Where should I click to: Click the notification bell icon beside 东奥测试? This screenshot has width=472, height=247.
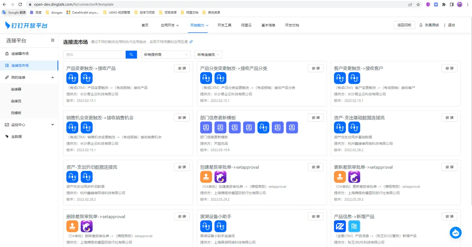pos(421,25)
